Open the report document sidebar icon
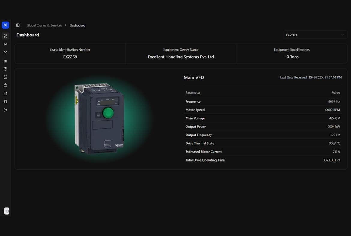This screenshot has width=351, height=236. 5,94
